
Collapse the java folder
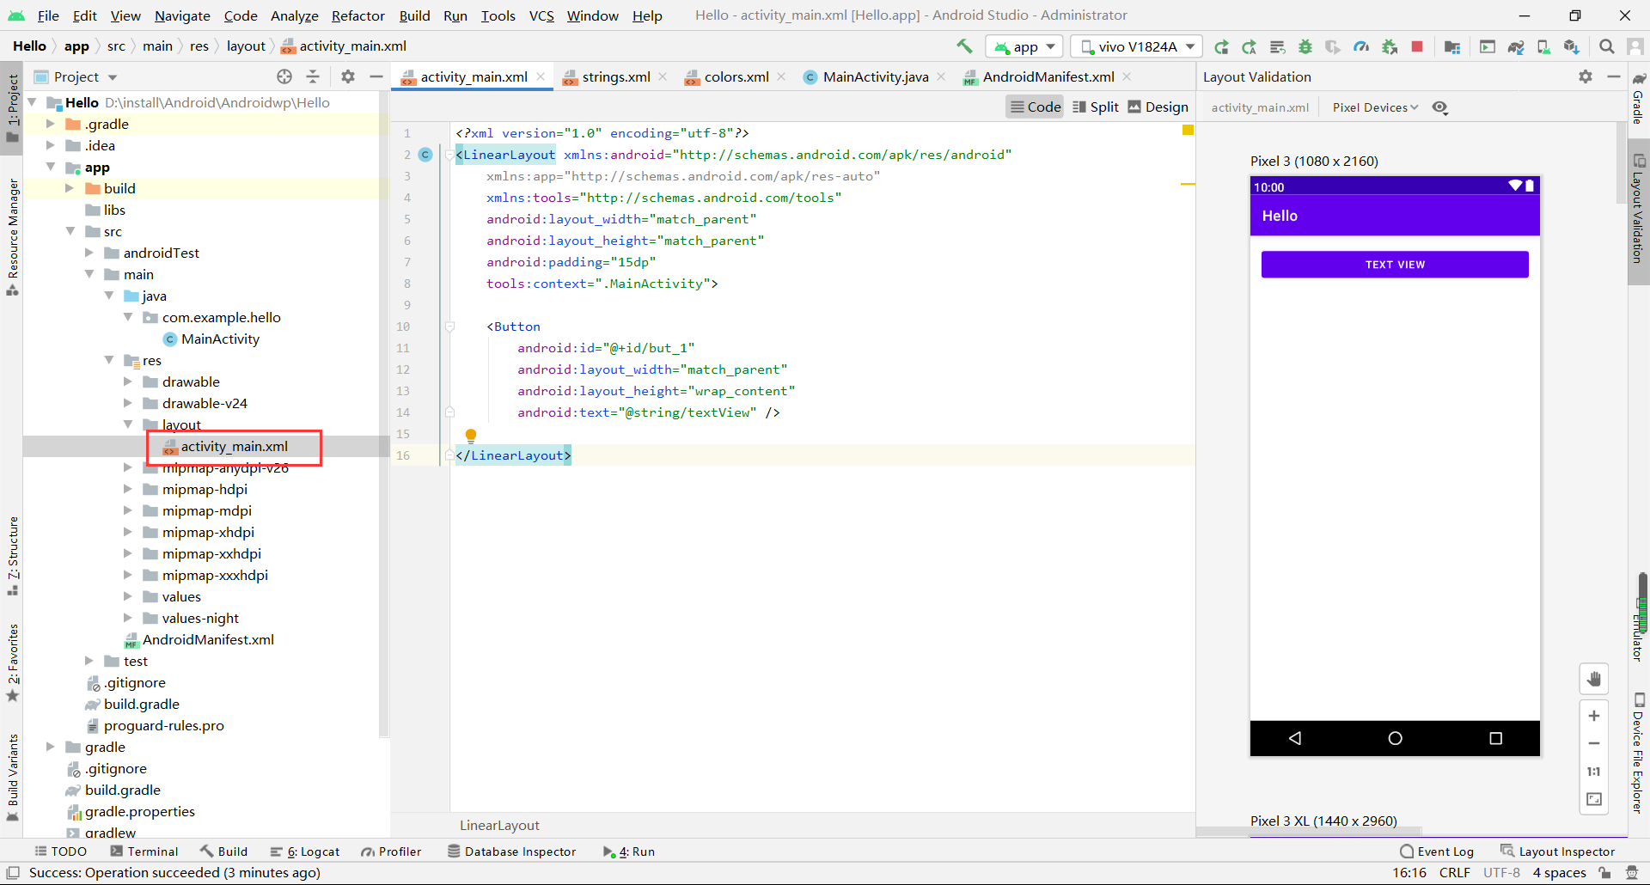coord(109,296)
